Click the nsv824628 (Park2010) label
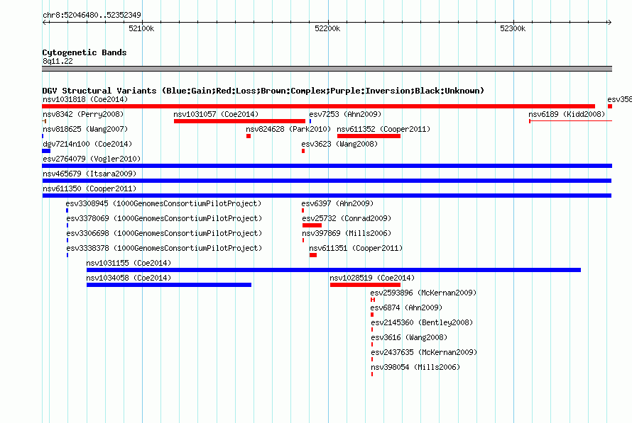 [288, 129]
